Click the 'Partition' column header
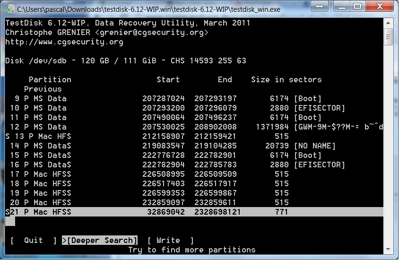 pyautogui.click(x=50, y=79)
